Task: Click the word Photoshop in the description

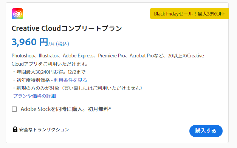Action: pos(23,56)
